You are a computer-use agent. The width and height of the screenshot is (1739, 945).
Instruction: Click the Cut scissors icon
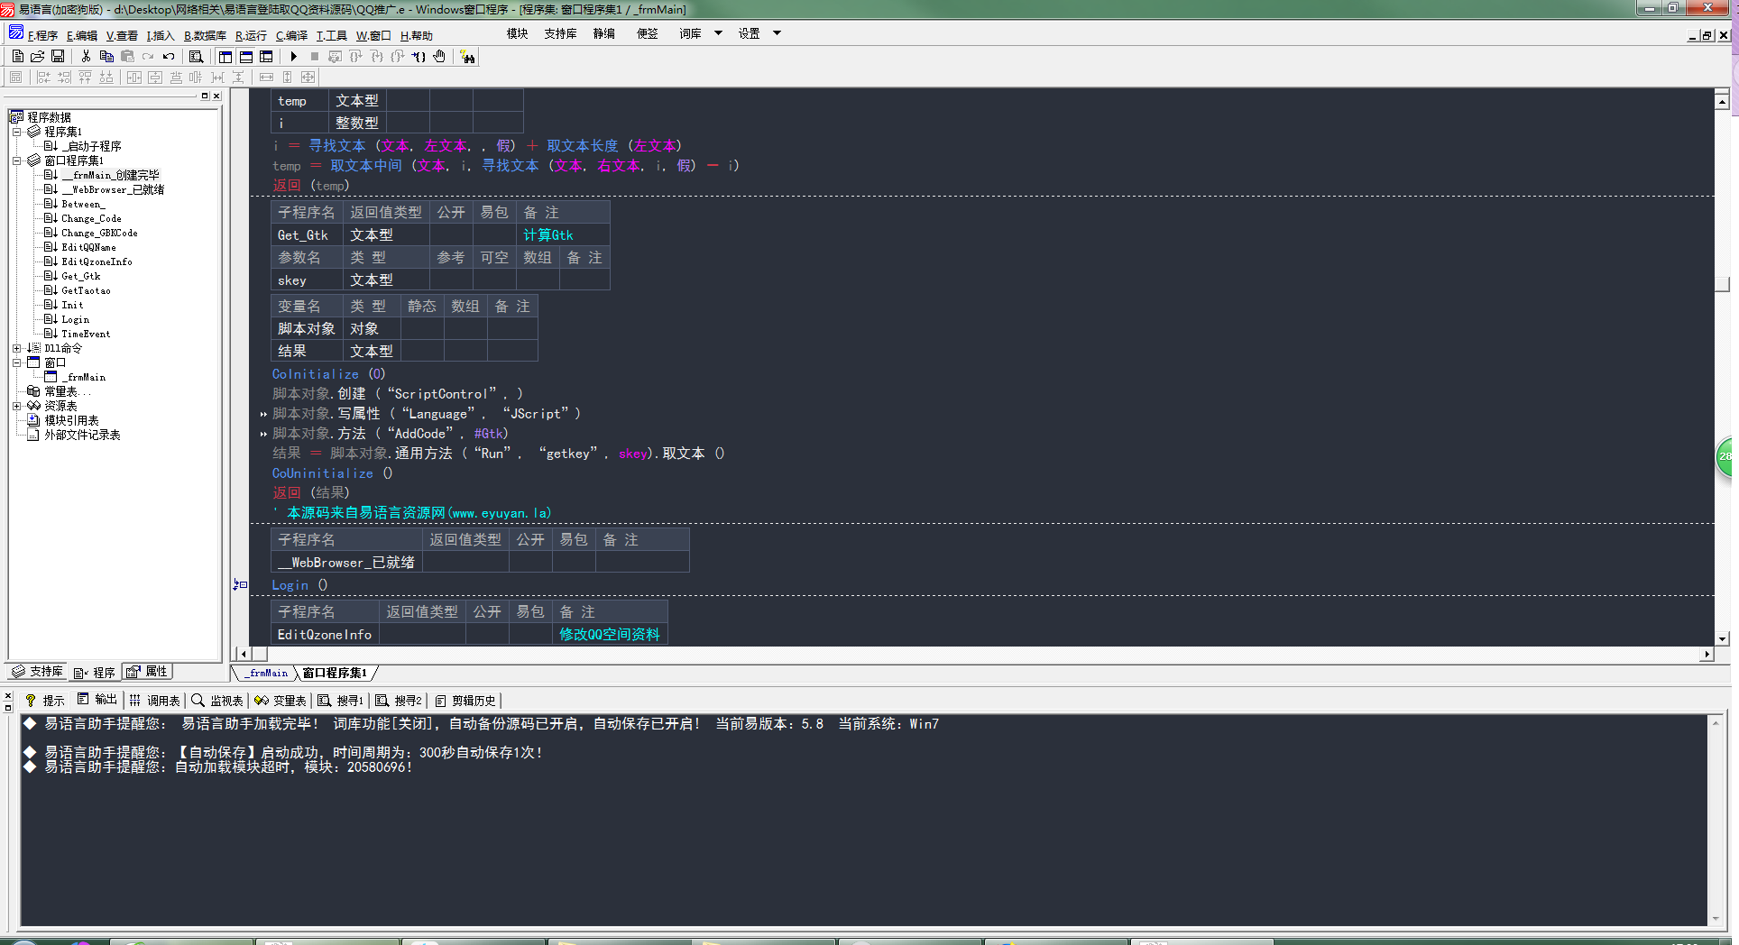86,56
